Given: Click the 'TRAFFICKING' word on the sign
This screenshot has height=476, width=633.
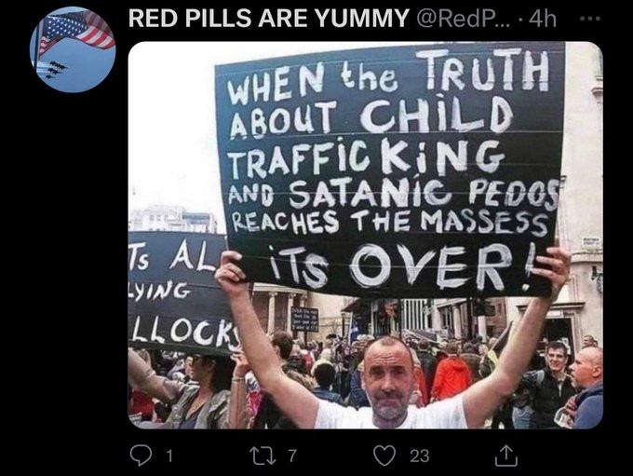Looking at the screenshot, I should coord(367,158).
